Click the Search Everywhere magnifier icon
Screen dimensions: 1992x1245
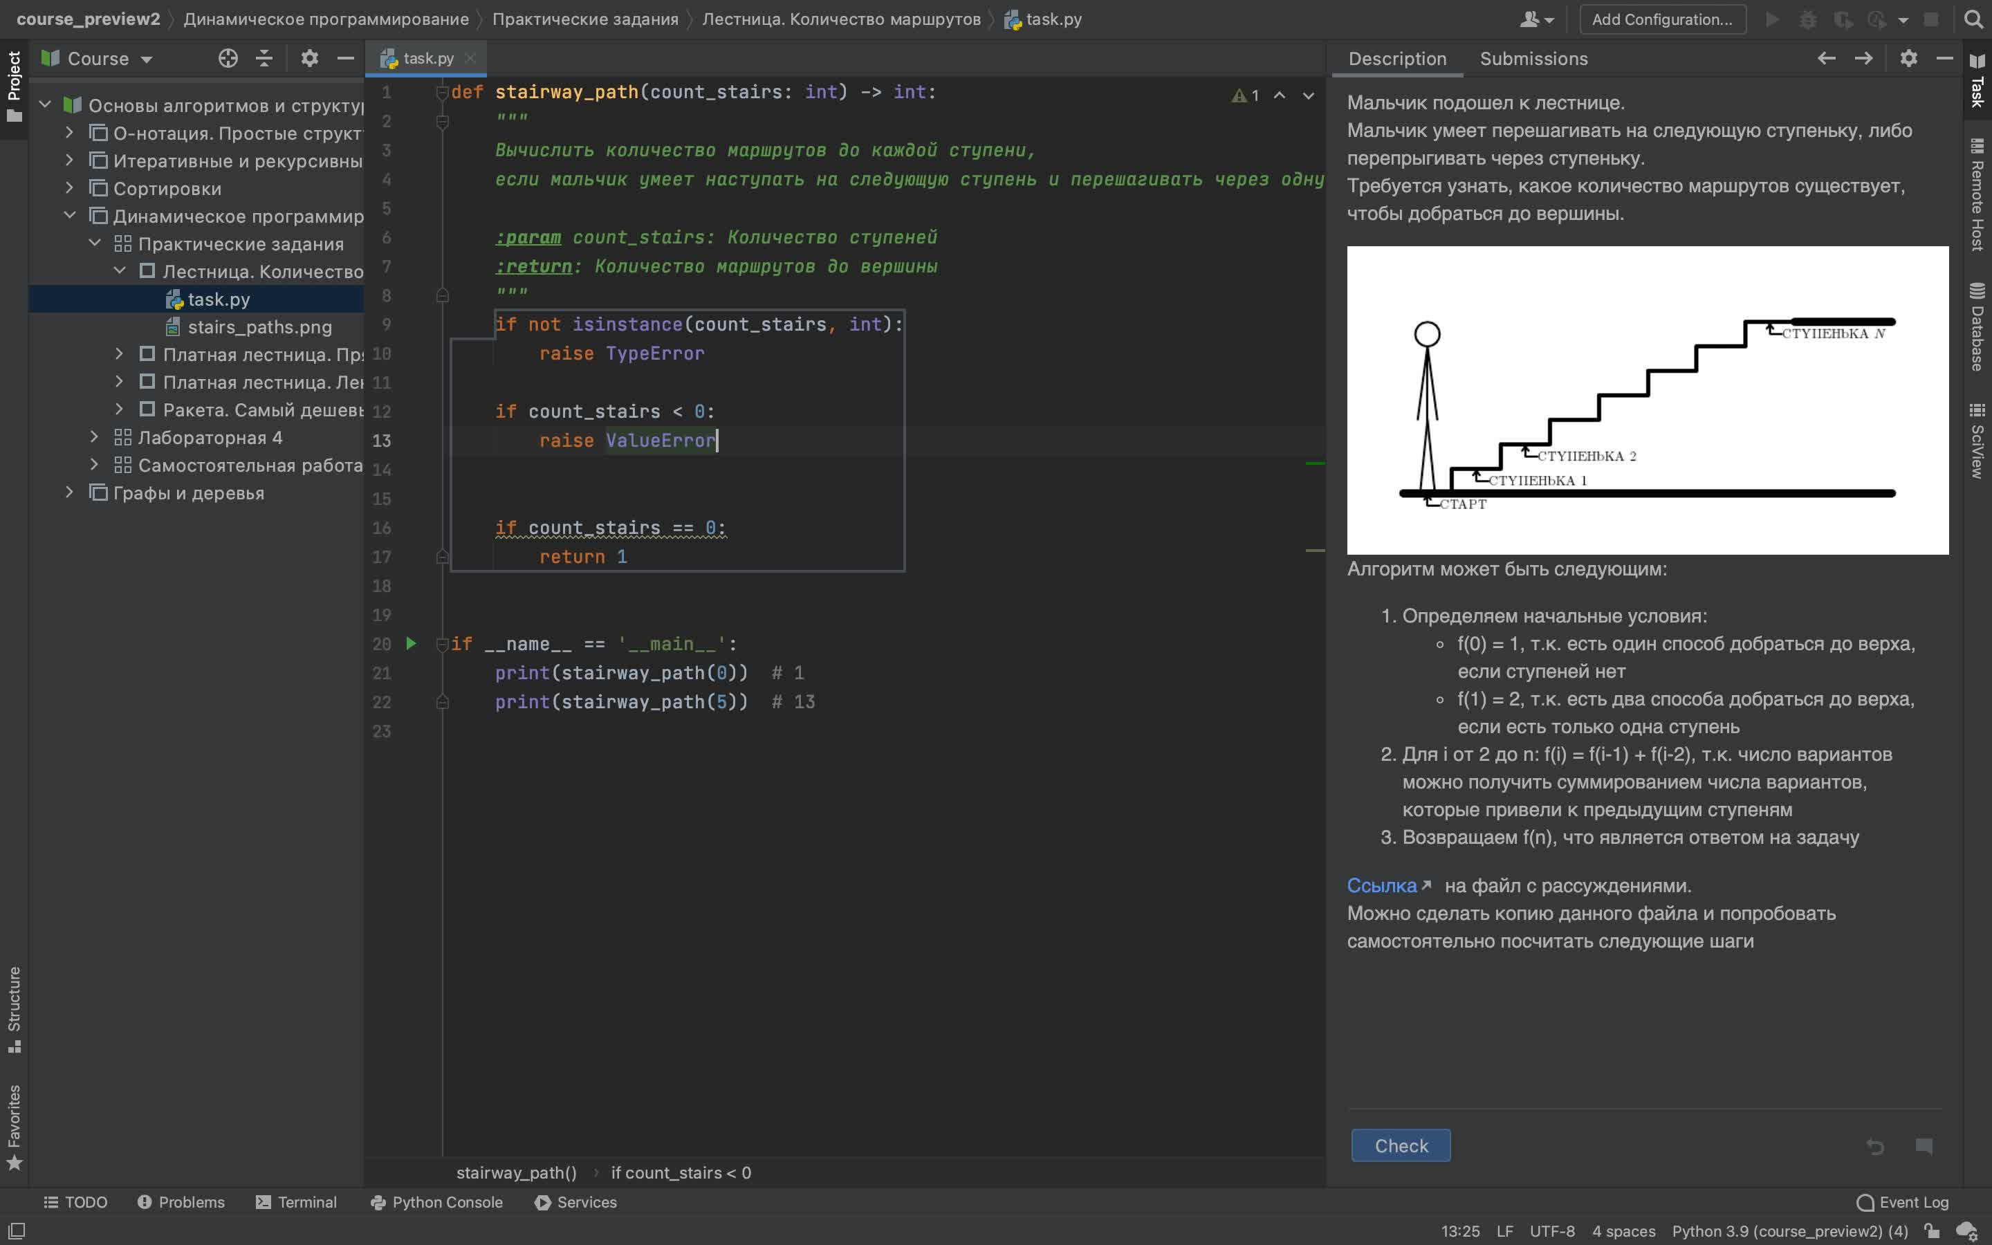click(x=1973, y=19)
